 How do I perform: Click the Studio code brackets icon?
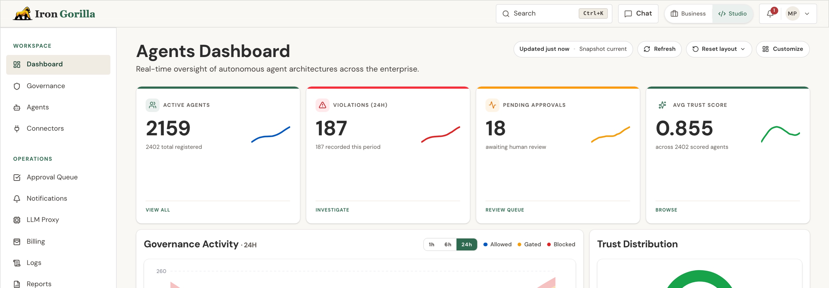click(x=722, y=14)
